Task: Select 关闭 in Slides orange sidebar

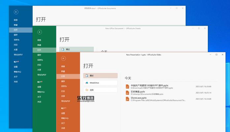Action: (x=63, y=128)
